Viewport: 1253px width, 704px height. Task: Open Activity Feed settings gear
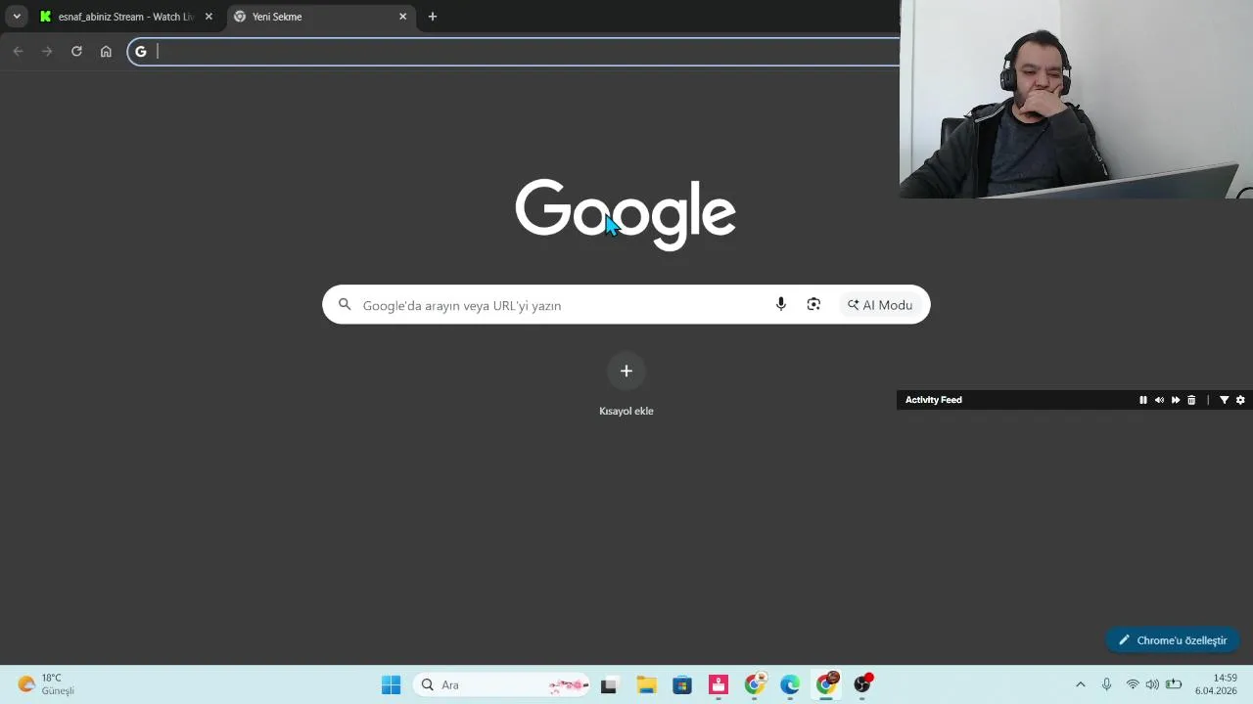coord(1240,400)
